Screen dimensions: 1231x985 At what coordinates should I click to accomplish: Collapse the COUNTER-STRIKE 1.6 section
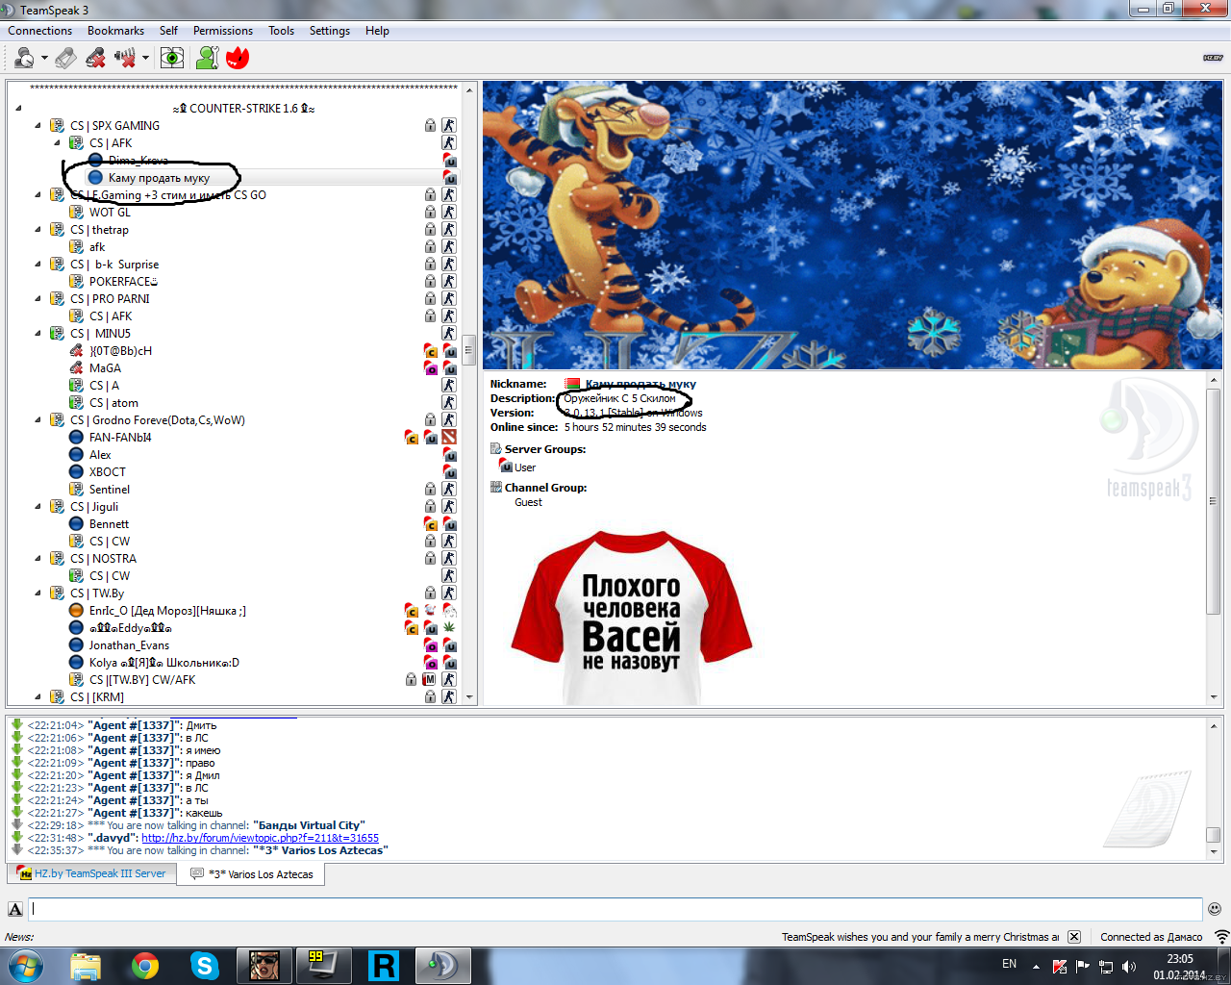[19, 109]
